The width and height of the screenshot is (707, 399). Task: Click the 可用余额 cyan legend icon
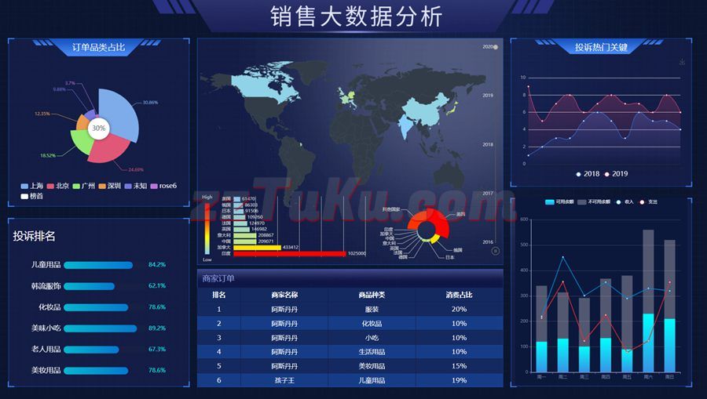(550, 202)
